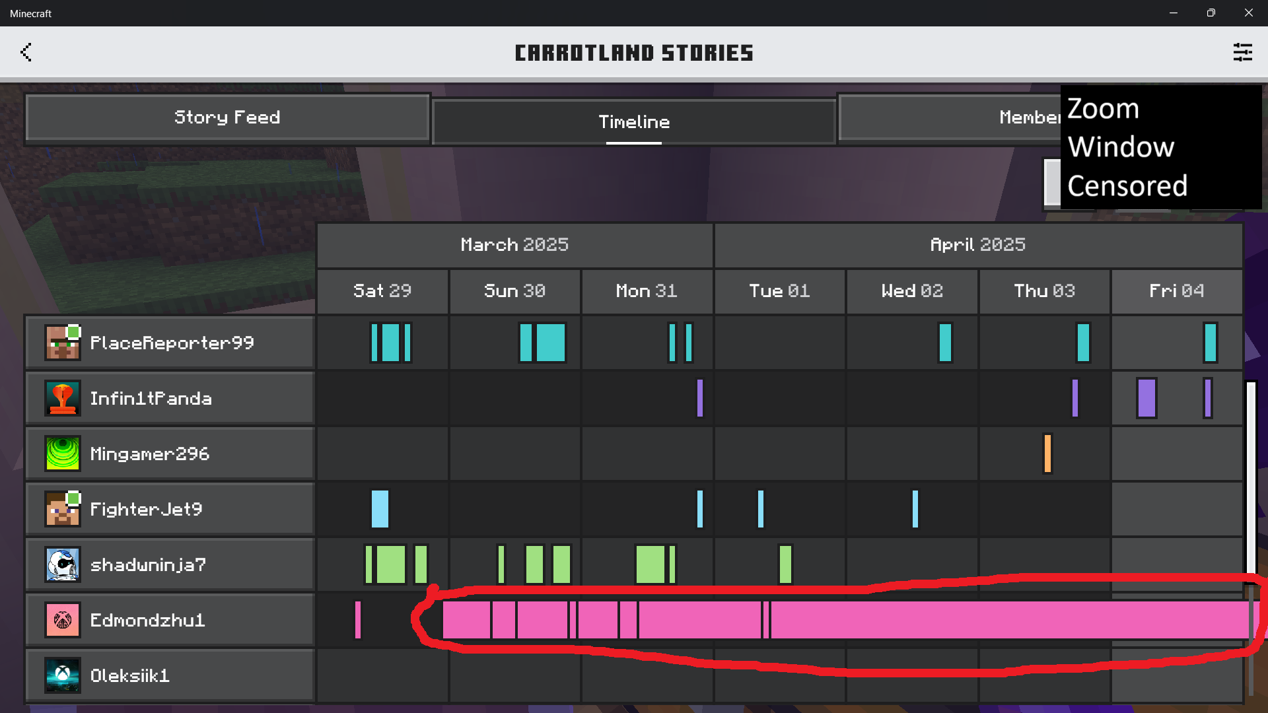Select the Timeline tab

pos(634,121)
